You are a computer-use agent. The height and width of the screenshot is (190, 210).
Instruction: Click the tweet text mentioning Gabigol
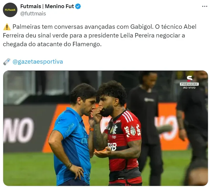coord(99,35)
